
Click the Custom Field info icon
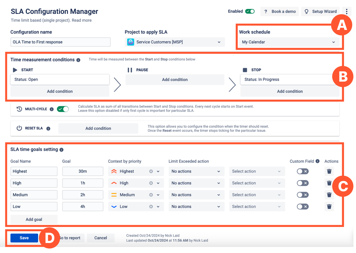click(317, 161)
